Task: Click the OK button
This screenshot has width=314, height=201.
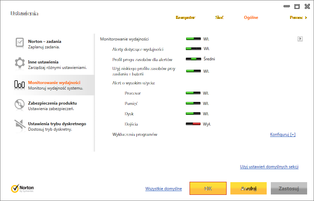Action: pos(208,188)
